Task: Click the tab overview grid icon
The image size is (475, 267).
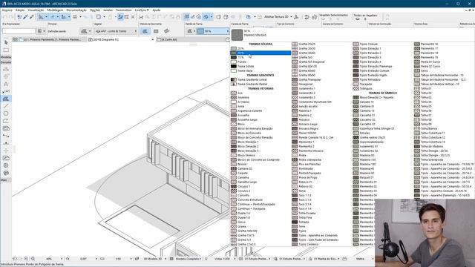Action: tap(15, 39)
